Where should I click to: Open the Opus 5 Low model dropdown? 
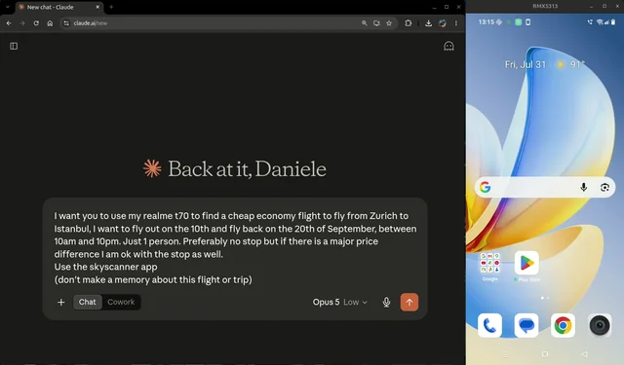click(x=339, y=303)
